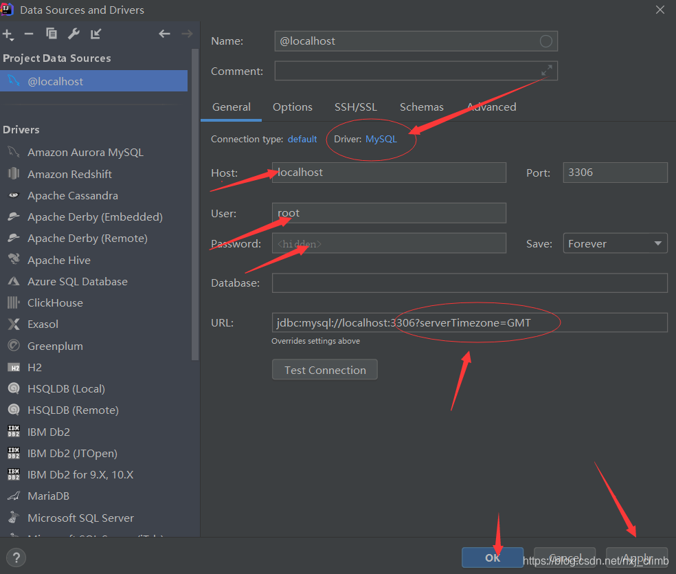
Task: Click the Cancel button
Action: click(x=565, y=558)
